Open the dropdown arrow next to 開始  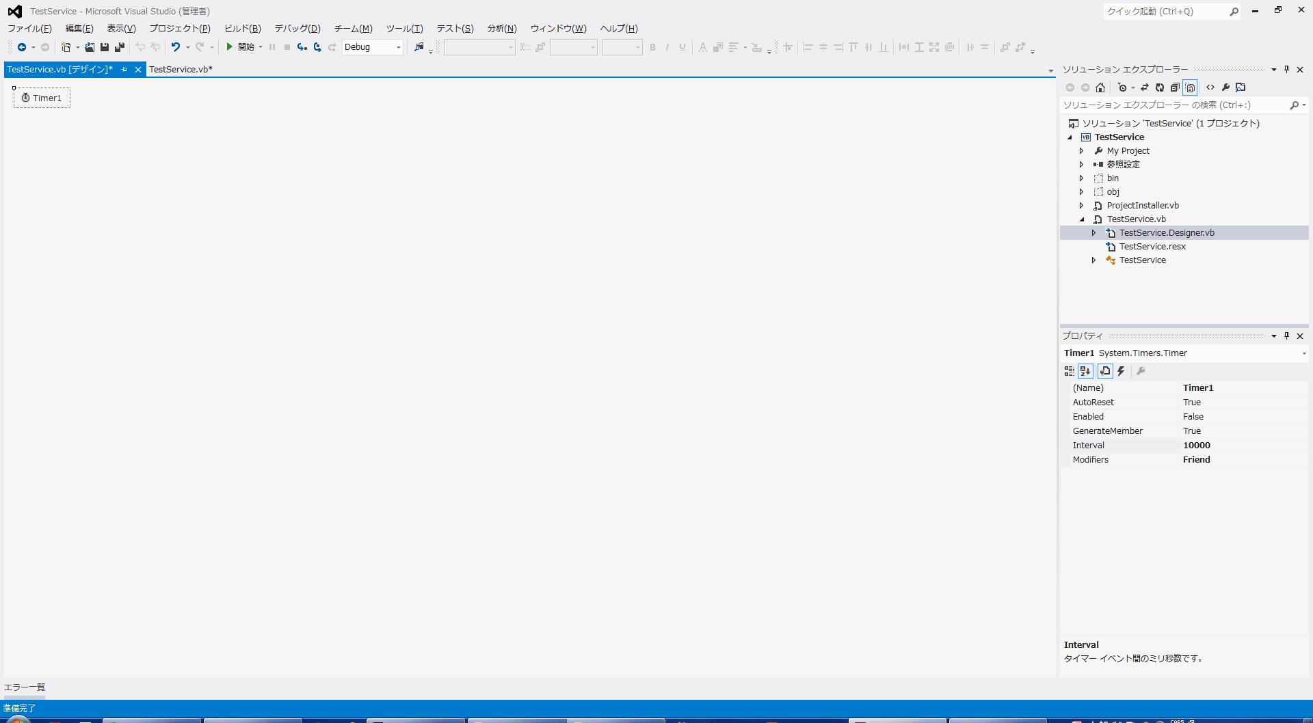coord(261,48)
